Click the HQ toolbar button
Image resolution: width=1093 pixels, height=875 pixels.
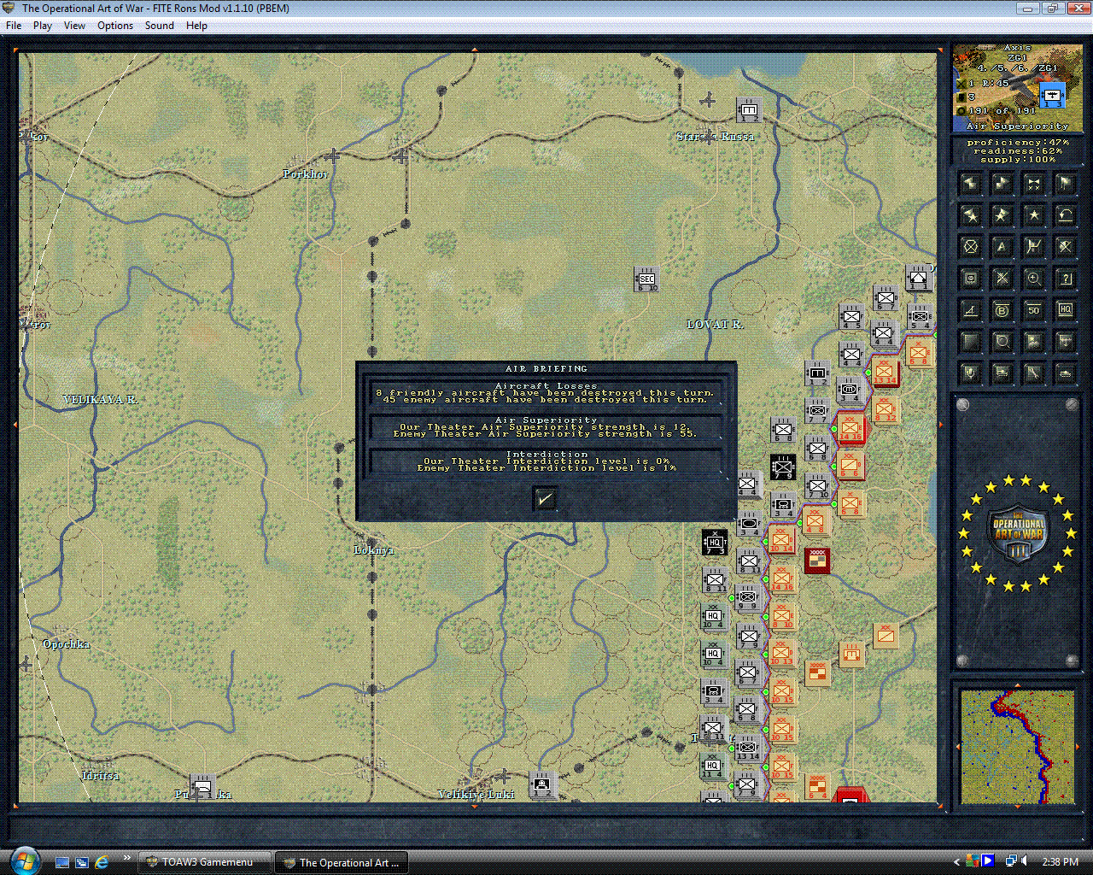pos(1065,310)
